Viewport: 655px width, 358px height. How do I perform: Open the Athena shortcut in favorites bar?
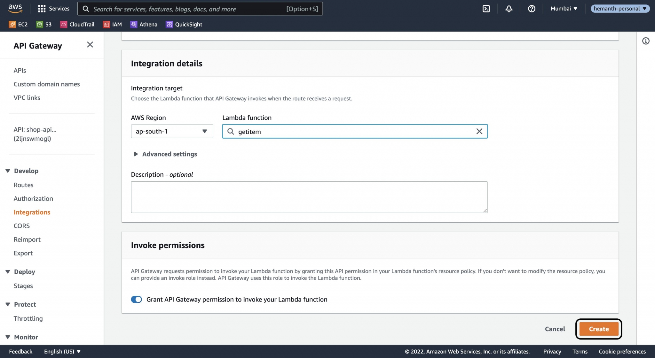coord(144,24)
